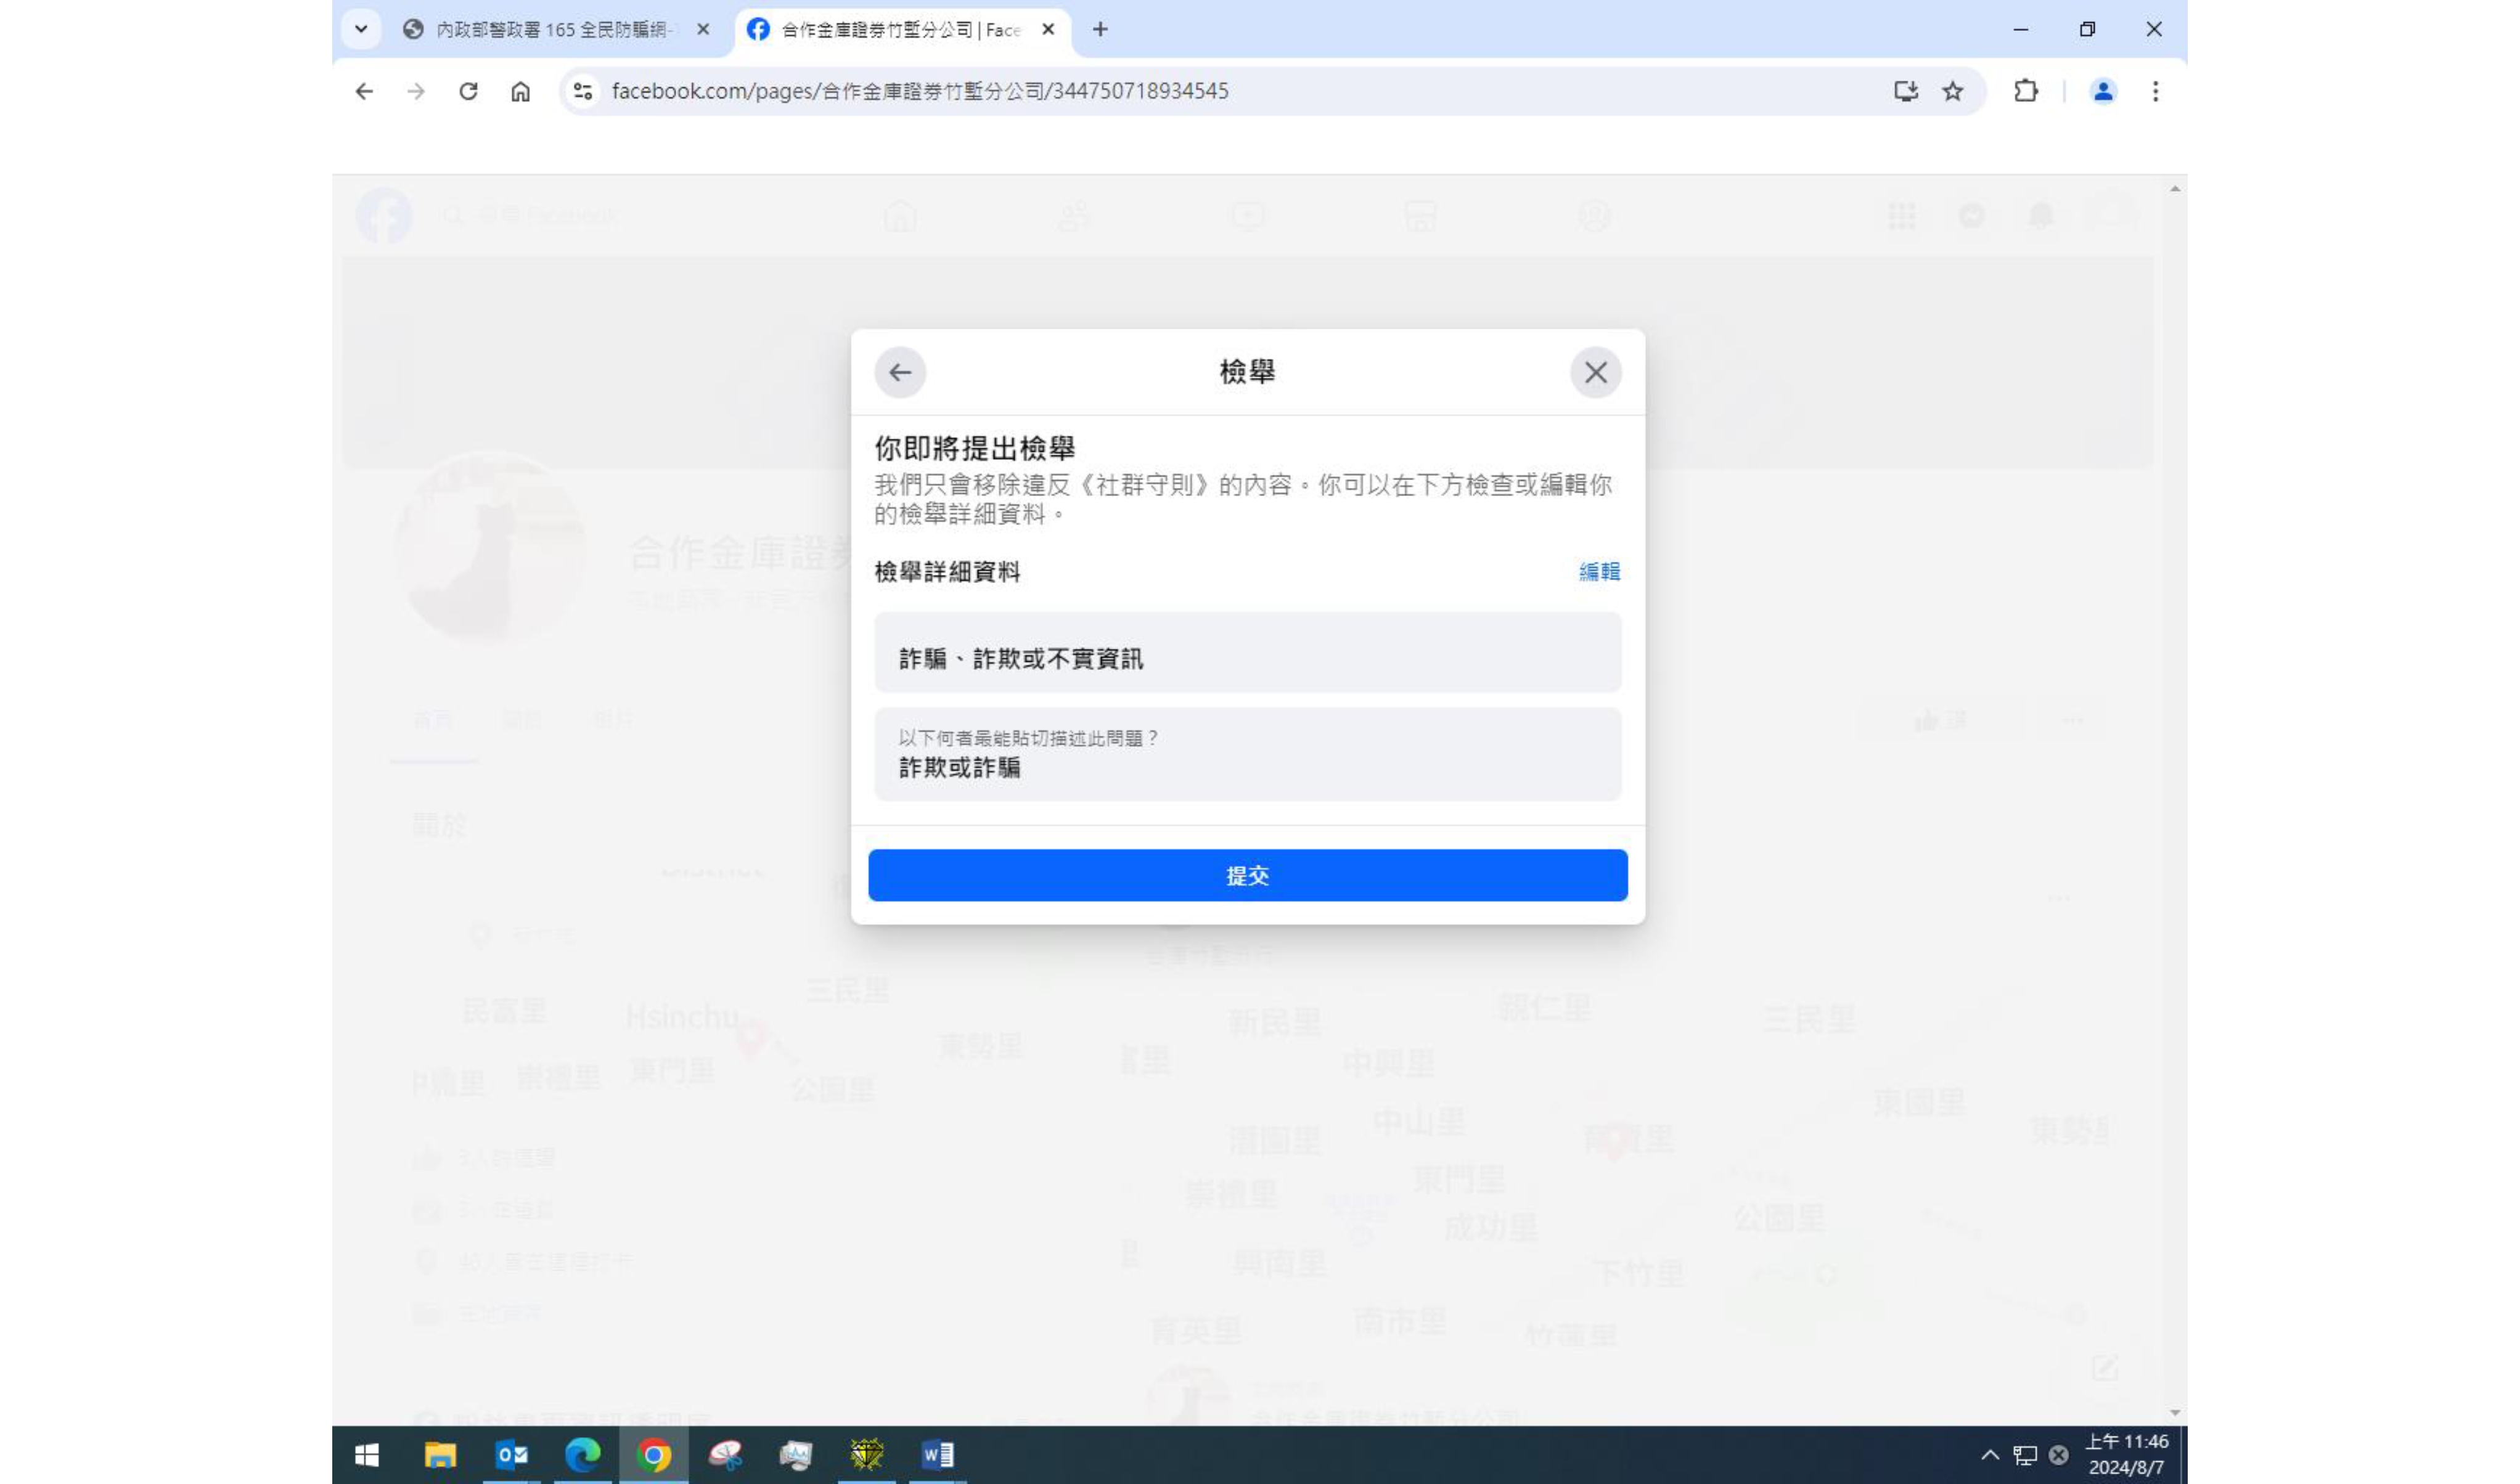Click the site information icon in address bar

click(x=582, y=92)
